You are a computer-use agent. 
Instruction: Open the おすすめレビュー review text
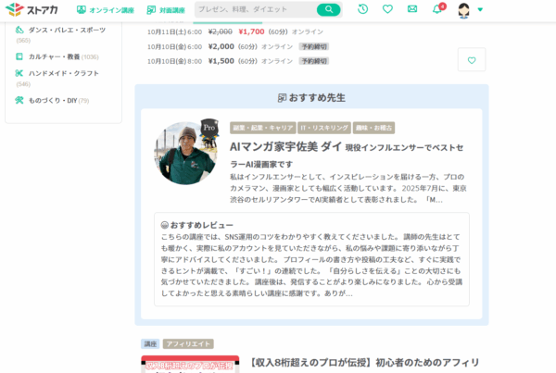[x=311, y=265]
